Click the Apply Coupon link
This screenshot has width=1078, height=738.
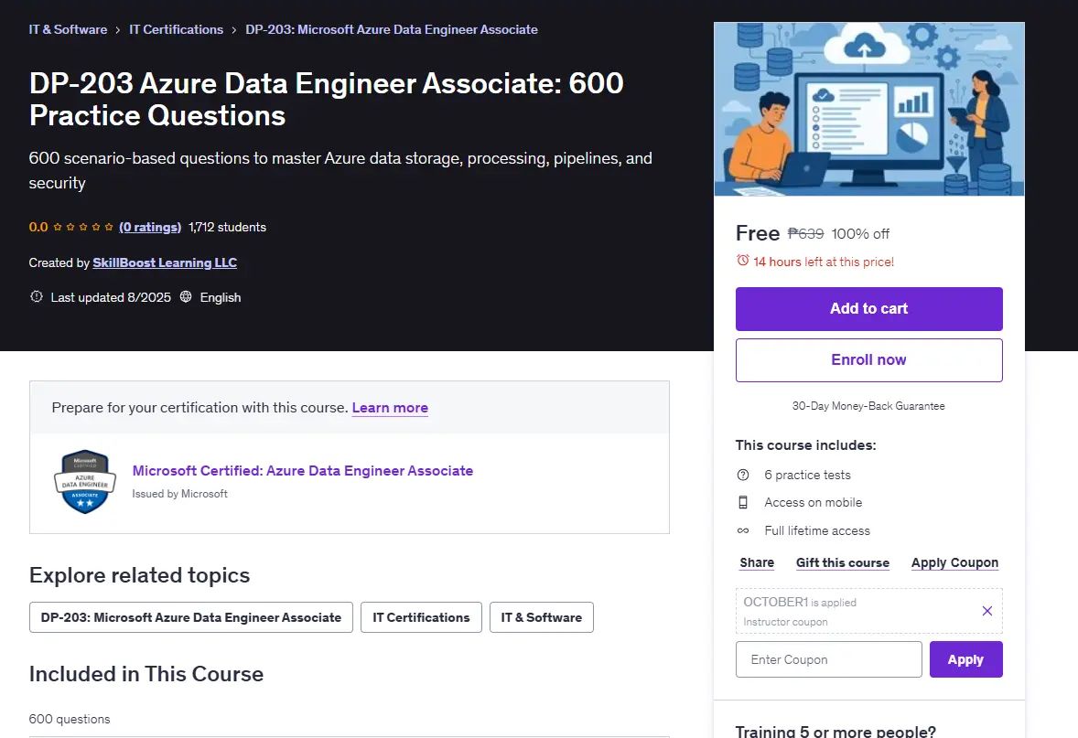tap(955, 562)
